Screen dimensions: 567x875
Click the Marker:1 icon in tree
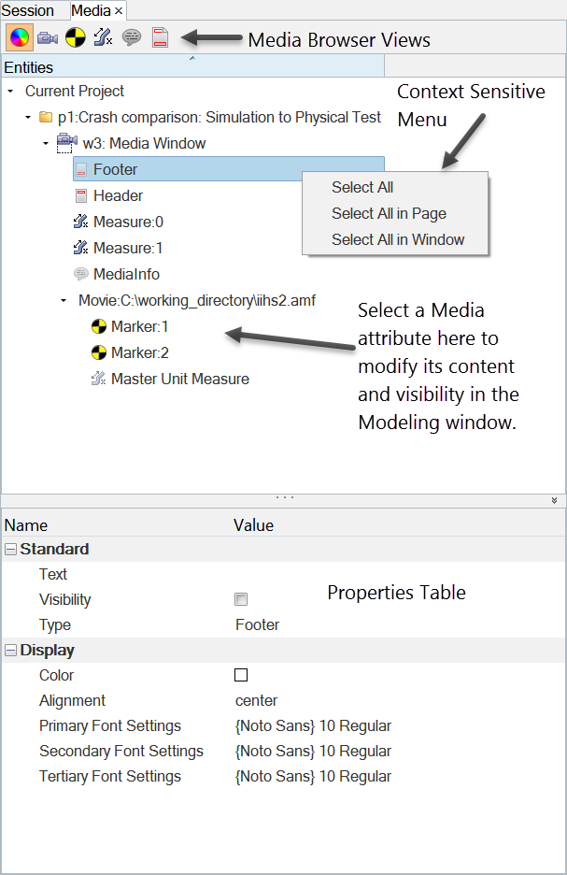(98, 327)
